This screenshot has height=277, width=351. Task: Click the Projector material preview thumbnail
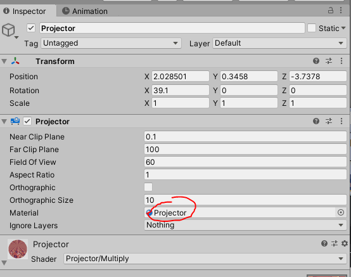(x=18, y=249)
